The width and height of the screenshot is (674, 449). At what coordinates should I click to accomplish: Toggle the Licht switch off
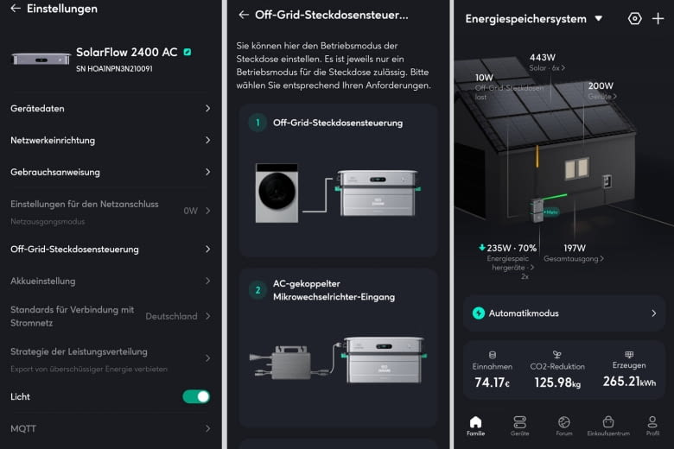tap(196, 396)
